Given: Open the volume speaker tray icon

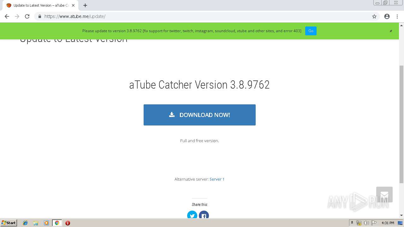Looking at the screenshot, I should pos(366,223).
